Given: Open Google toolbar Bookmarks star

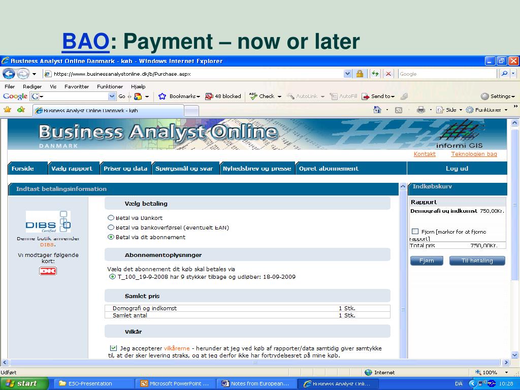Looking at the screenshot, I should pos(162,96).
